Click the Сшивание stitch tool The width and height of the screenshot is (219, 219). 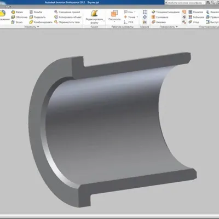pos(157,17)
